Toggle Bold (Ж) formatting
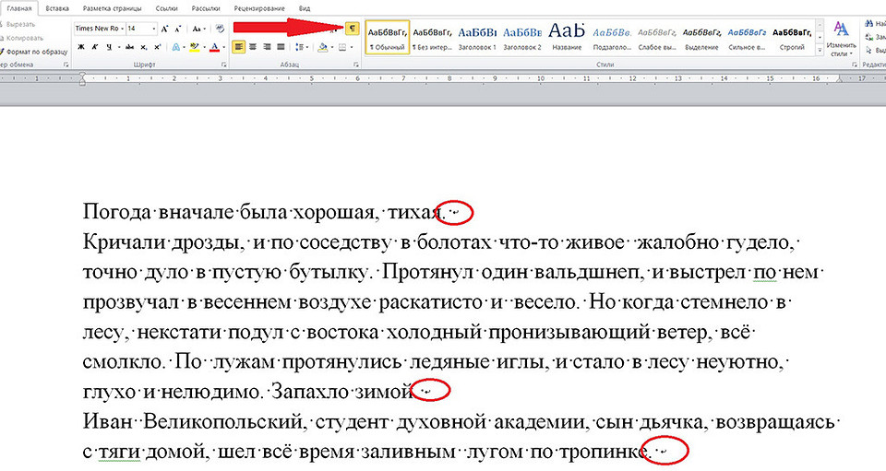Image resolution: width=886 pixels, height=471 pixels. pos(81,47)
